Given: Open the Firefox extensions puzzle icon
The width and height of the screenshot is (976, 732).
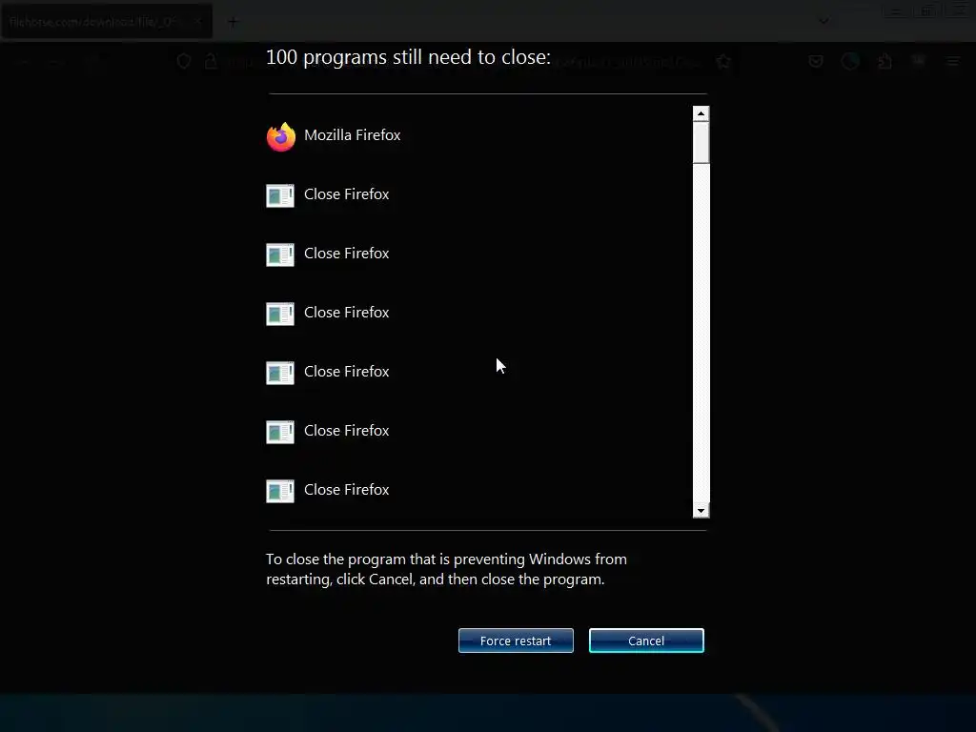Looking at the screenshot, I should coord(884,61).
